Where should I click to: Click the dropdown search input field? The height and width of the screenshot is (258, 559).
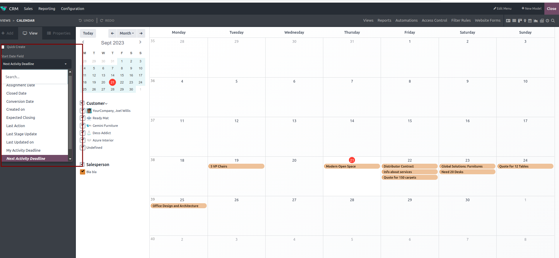pyautogui.click(x=35, y=77)
